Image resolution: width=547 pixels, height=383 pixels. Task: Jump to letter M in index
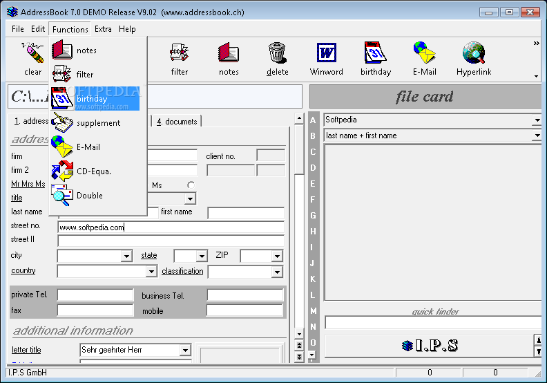point(313,310)
